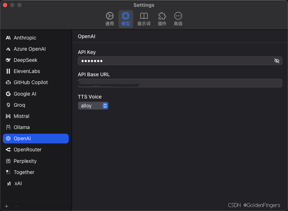Click the GitHub Copilot icon
The image size is (288, 211).
(8, 82)
